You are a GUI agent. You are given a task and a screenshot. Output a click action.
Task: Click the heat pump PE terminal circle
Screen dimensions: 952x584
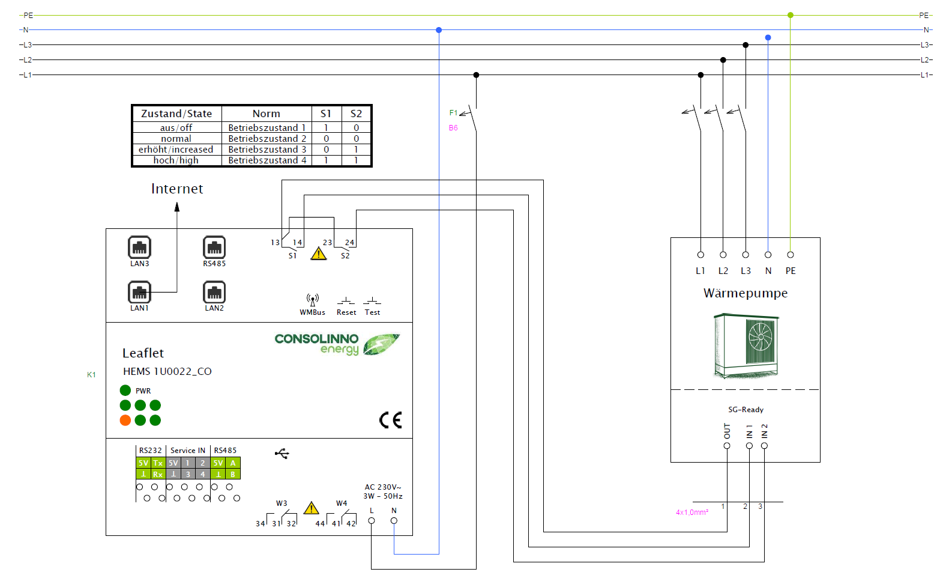[791, 255]
